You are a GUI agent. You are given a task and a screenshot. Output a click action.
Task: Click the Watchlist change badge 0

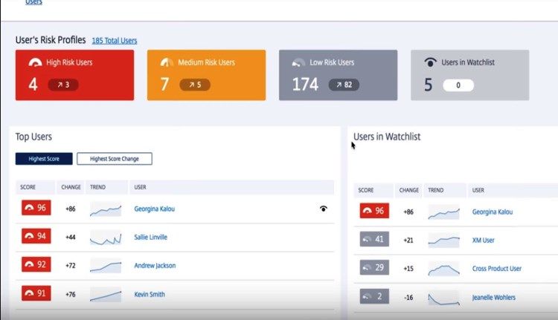[x=458, y=85]
